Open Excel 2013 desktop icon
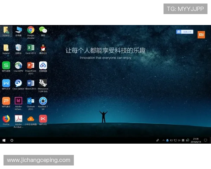The height and width of the screenshot is (169, 211). point(31,48)
